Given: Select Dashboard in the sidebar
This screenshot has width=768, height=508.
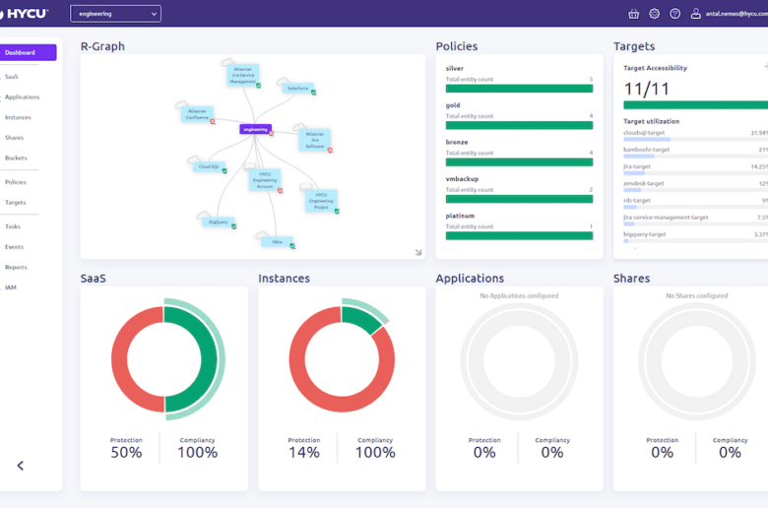Looking at the screenshot, I should pos(28,52).
